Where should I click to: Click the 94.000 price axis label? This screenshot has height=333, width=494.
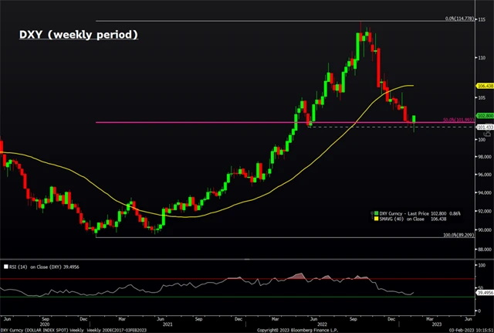coord(485,192)
